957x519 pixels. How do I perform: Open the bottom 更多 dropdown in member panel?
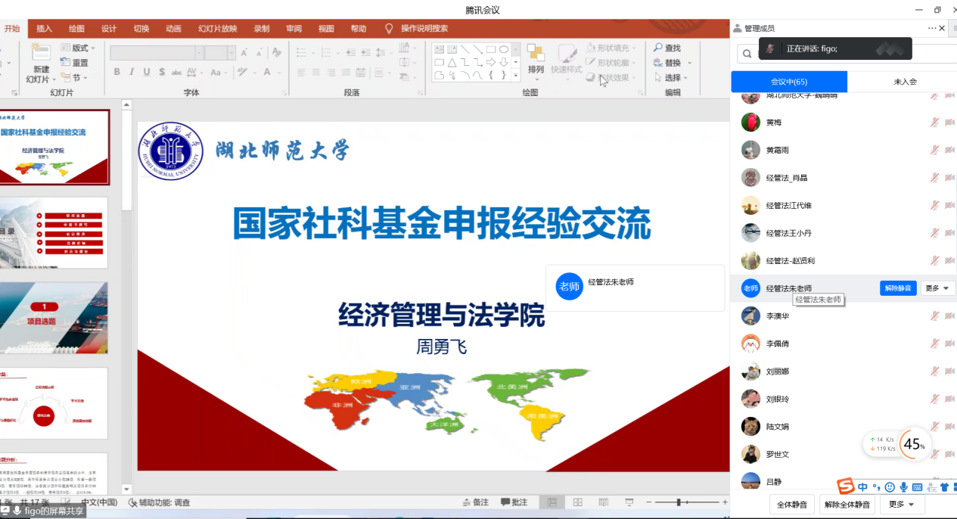[901, 505]
